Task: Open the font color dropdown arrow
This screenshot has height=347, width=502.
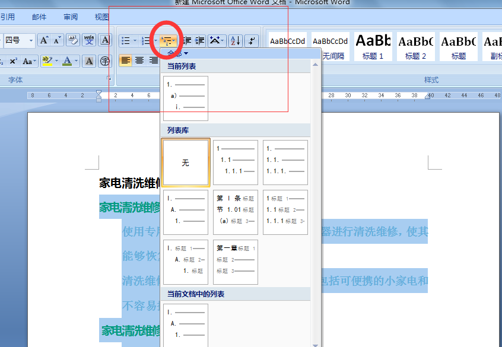Action: (76, 61)
